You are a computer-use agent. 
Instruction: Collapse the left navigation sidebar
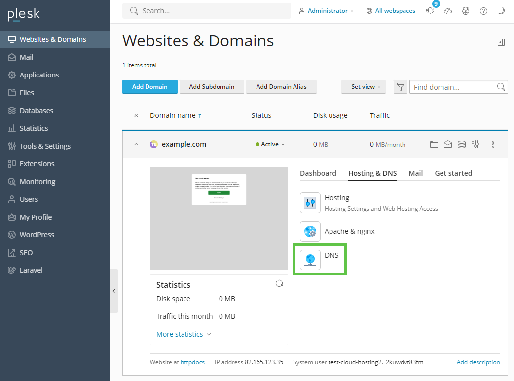click(x=114, y=291)
